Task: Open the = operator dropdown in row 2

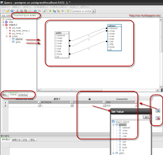Action: pos(72,105)
